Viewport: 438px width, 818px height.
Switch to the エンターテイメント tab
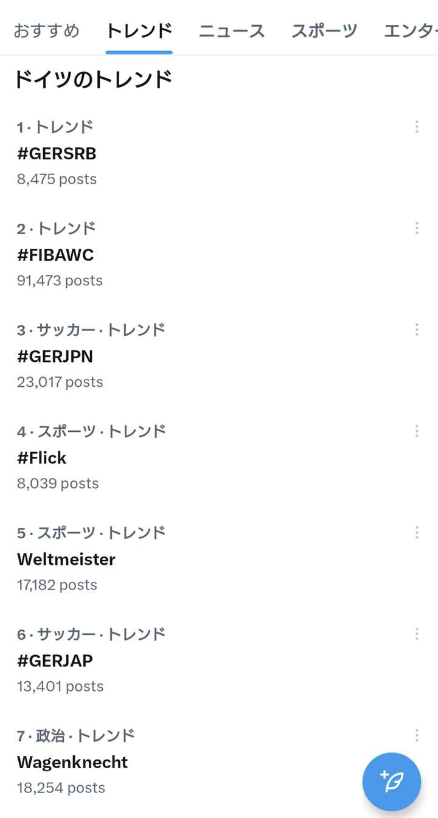point(411,30)
